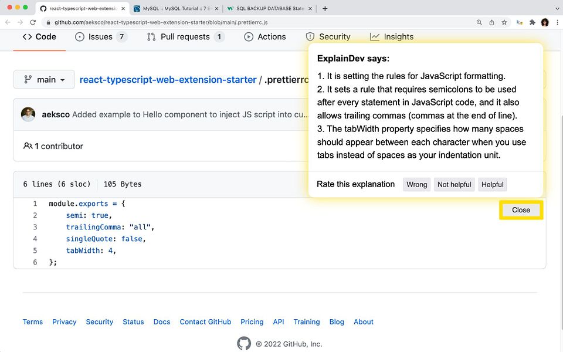Open the Issues tab
Viewport: 563px width, 352px height.
pos(101,36)
